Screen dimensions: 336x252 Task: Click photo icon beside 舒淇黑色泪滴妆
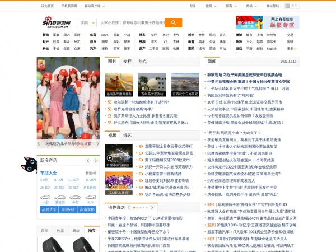pos(109,123)
